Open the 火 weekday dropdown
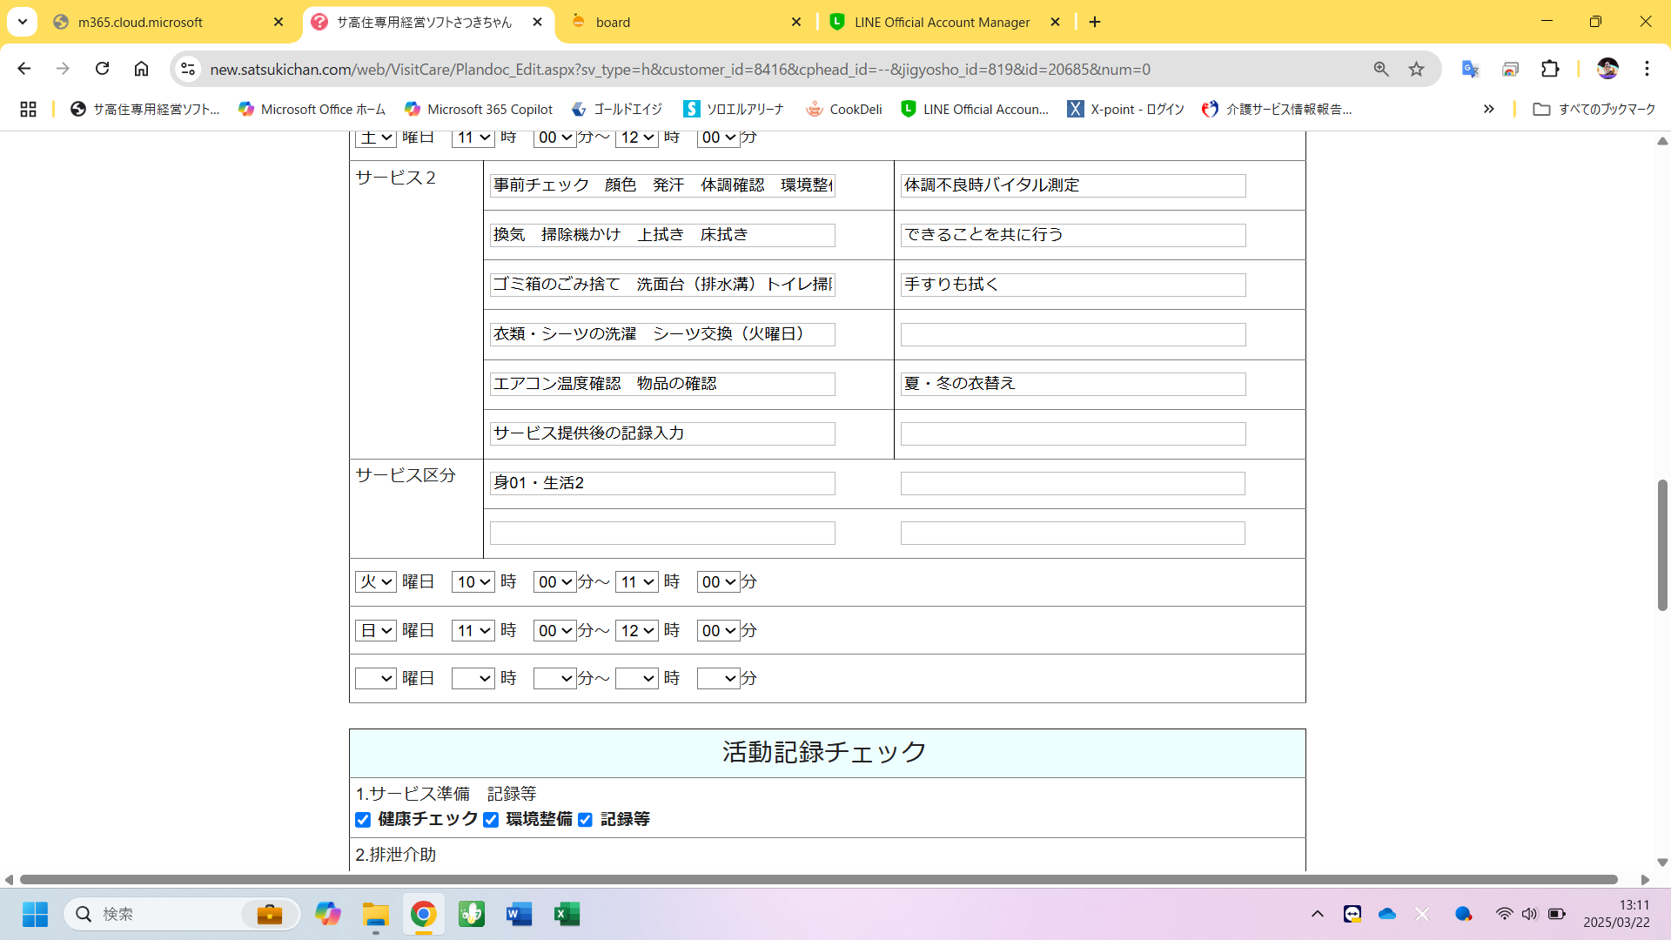This screenshot has width=1671, height=940. click(375, 581)
